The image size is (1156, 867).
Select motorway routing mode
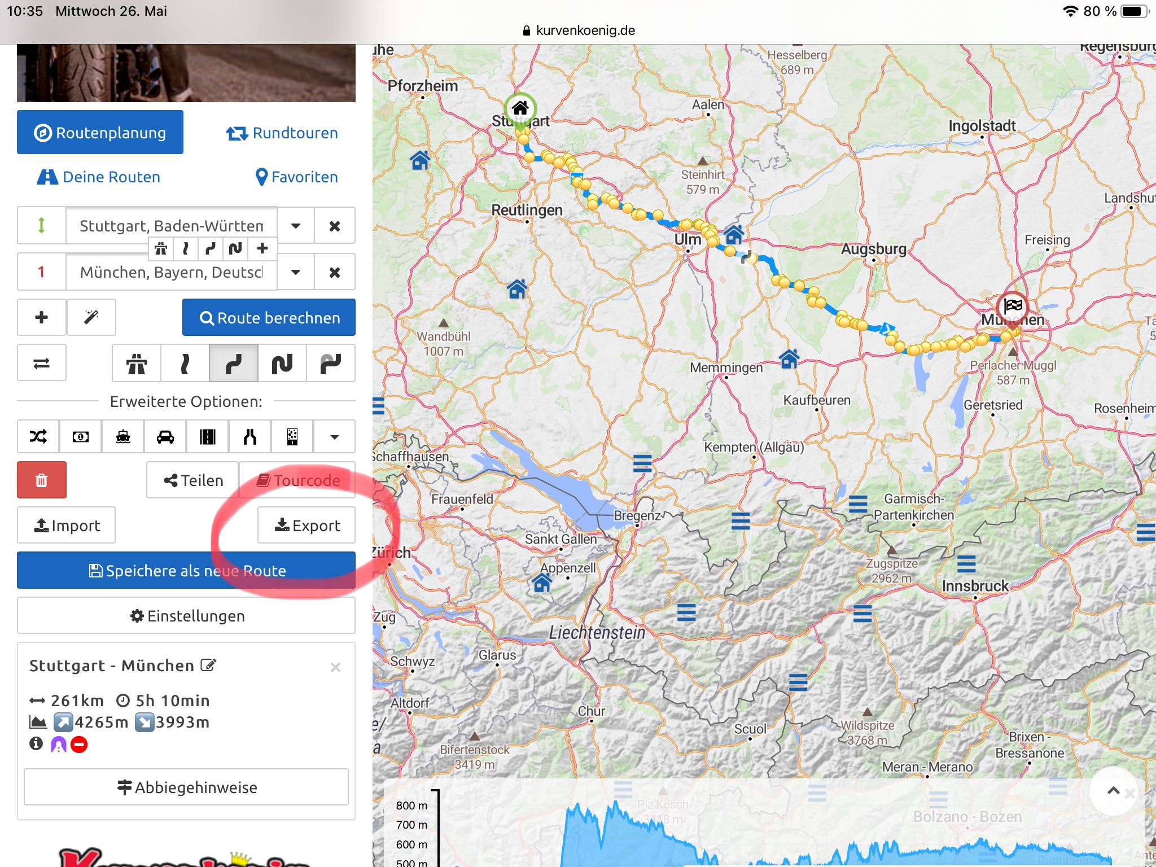click(137, 364)
